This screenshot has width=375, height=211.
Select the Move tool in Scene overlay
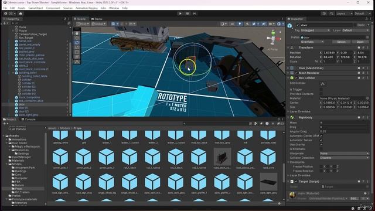coord(77,38)
